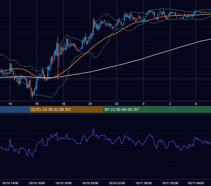Viewport: 211px width, 186px height.
Task: Click the 10/10 14:00 time label
Action: pyautogui.click(x=10, y=183)
